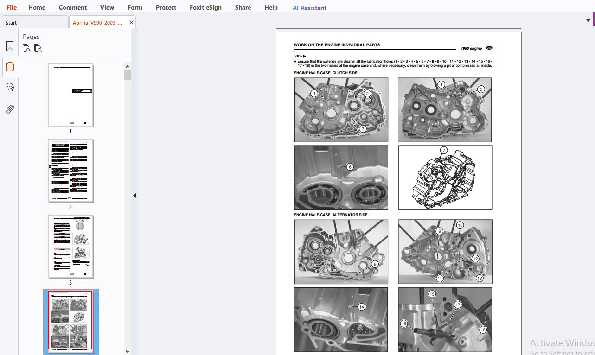Reduce page thumbnails with zoom-out icon
The height and width of the screenshot is (355, 595).
pos(38,48)
